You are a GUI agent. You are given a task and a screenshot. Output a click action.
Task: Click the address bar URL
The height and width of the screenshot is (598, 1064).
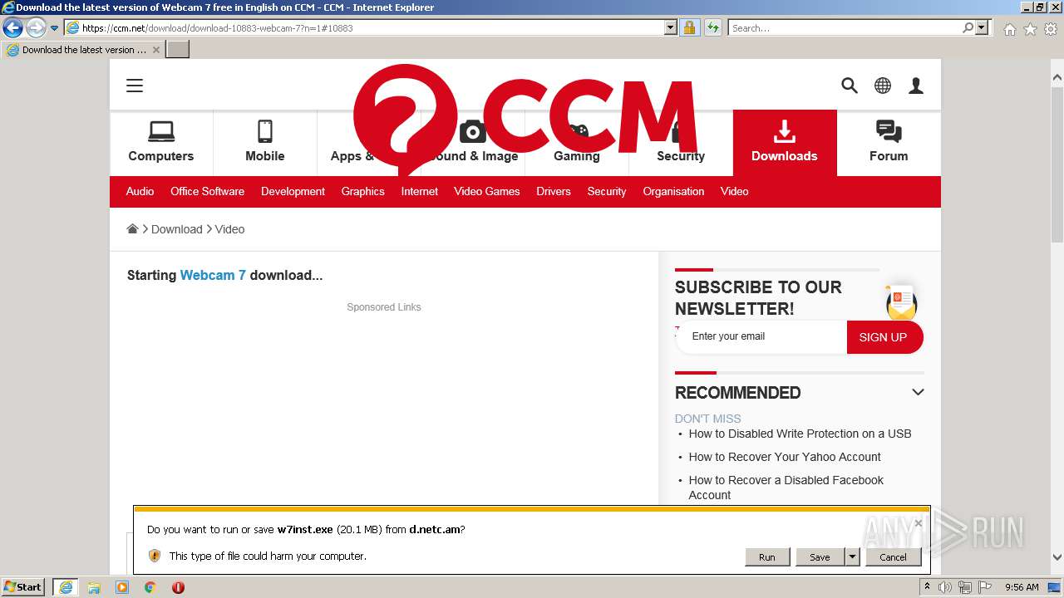click(217, 27)
